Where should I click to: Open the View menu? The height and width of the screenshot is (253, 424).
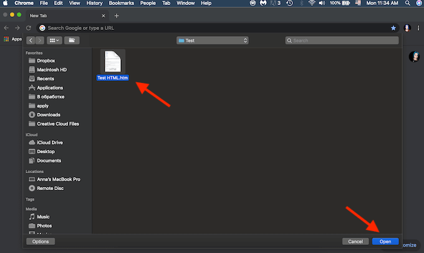[x=74, y=3]
